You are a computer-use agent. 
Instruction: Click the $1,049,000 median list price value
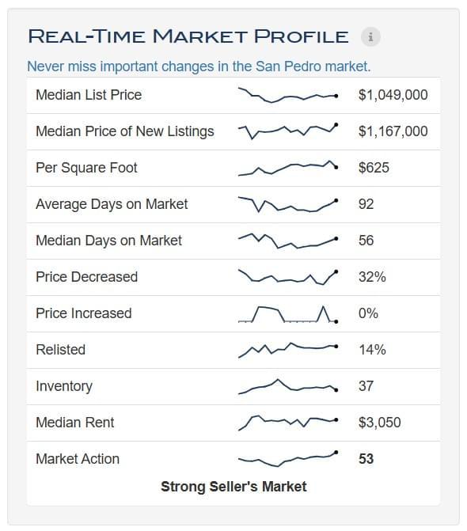tap(393, 95)
